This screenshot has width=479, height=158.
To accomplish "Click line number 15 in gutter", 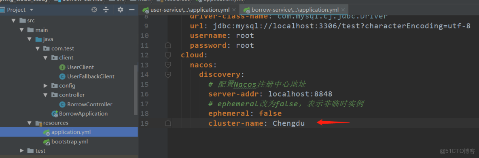I will 144,84.
